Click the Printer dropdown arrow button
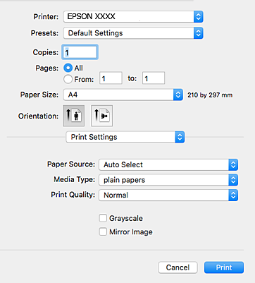Screen dimensions: 255x283 pyautogui.click(x=198, y=17)
